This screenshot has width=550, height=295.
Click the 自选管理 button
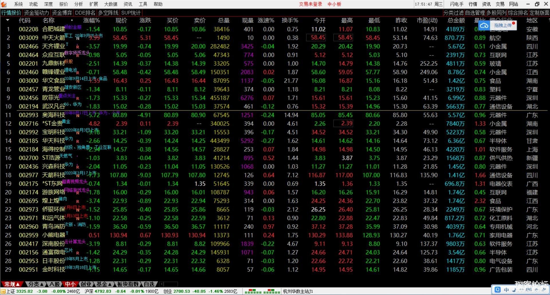click(x=475, y=13)
